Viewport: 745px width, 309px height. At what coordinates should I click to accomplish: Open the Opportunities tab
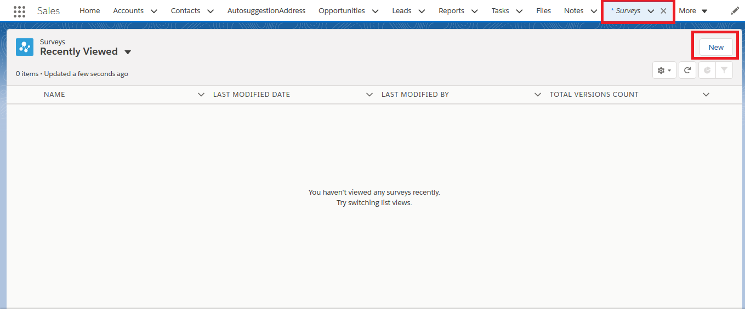click(x=342, y=11)
